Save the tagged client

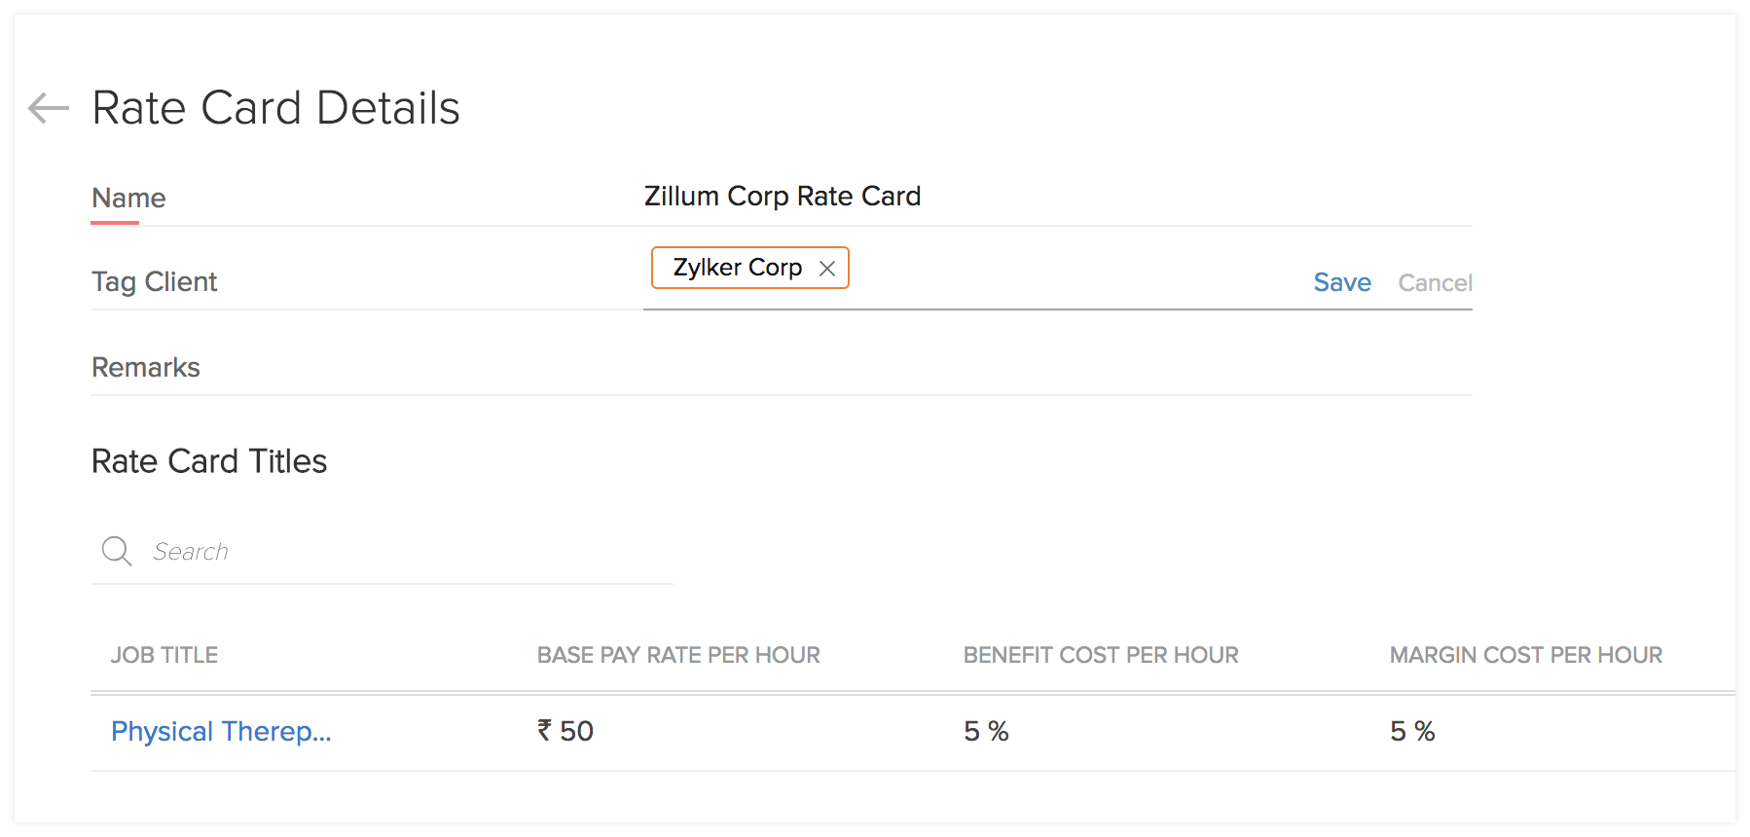pyautogui.click(x=1341, y=282)
